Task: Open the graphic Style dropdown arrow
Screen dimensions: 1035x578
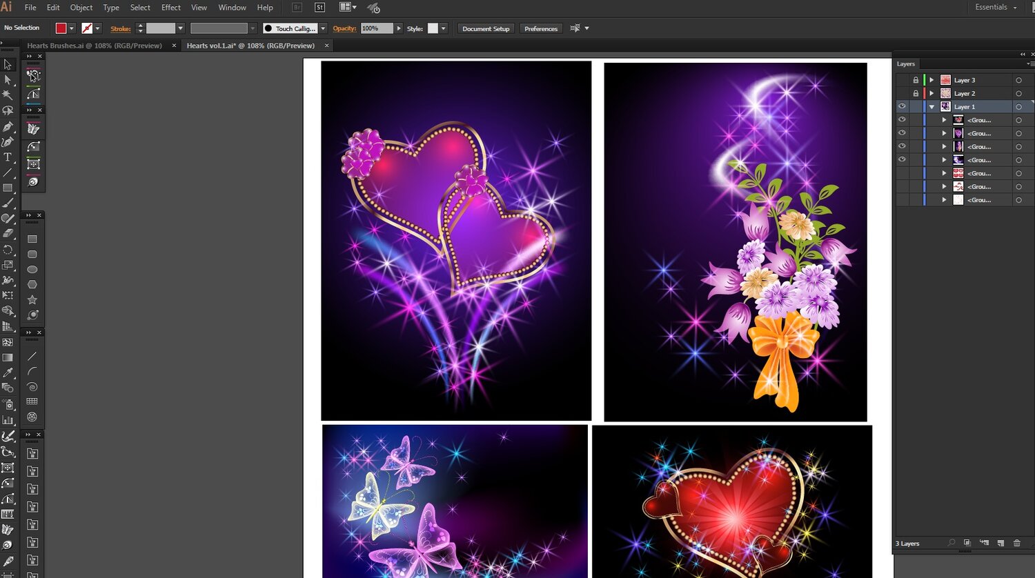Action: 444,28
